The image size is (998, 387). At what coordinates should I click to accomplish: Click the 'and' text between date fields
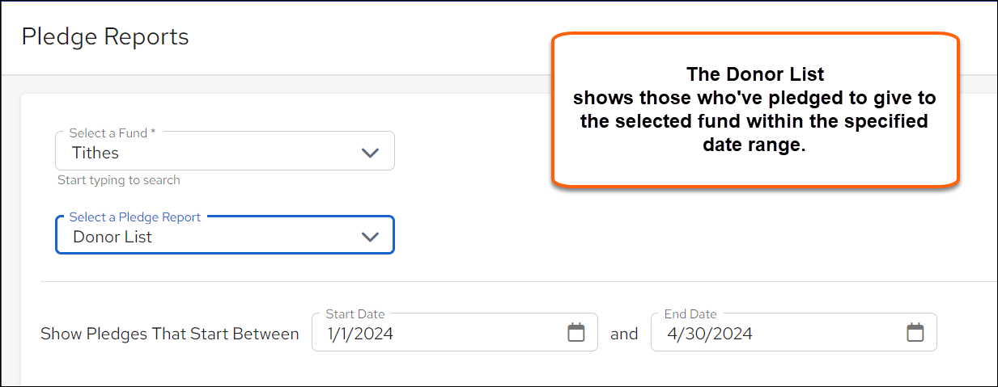coord(624,334)
